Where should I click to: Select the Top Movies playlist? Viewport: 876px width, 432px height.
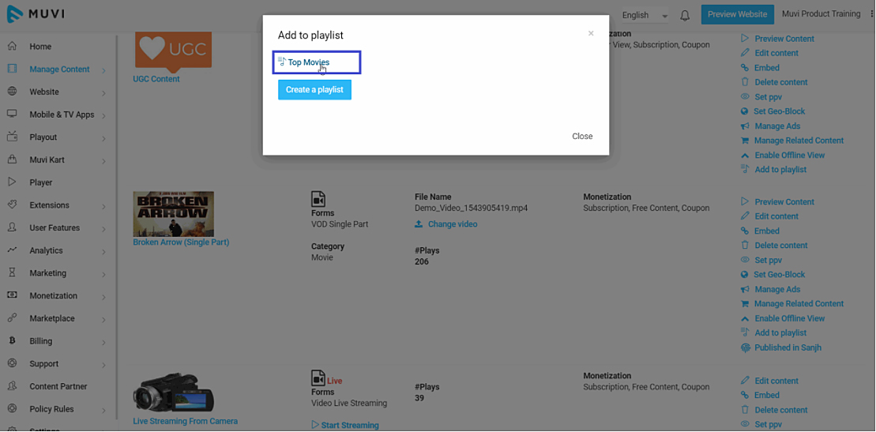[309, 62]
